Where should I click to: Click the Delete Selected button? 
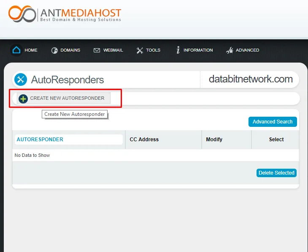coord(276,173)
